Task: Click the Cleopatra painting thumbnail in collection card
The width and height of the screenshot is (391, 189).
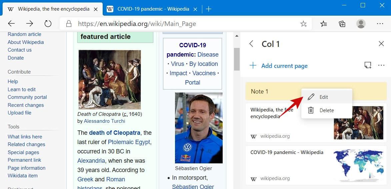Action: click(359, 123)
